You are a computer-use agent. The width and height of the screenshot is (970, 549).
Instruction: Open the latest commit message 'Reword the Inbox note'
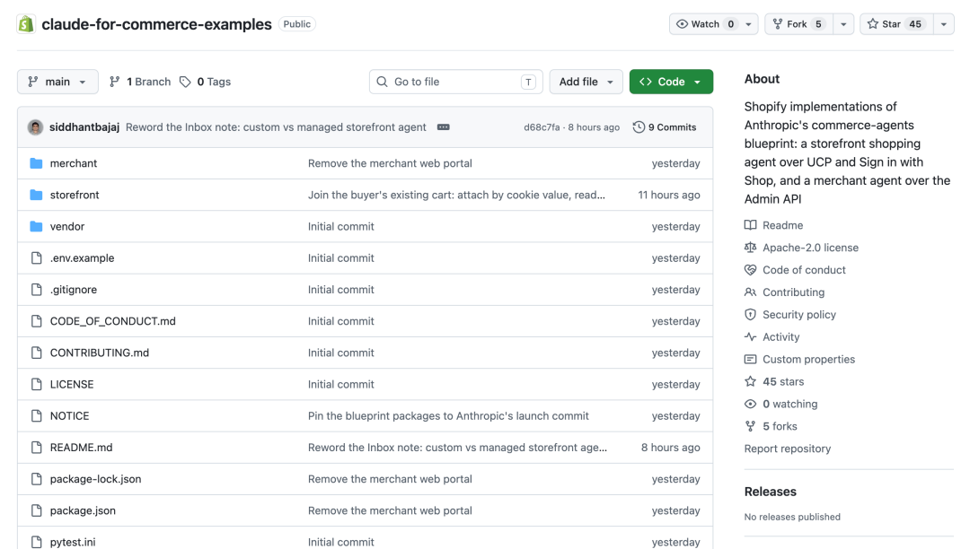coord(276,126)
